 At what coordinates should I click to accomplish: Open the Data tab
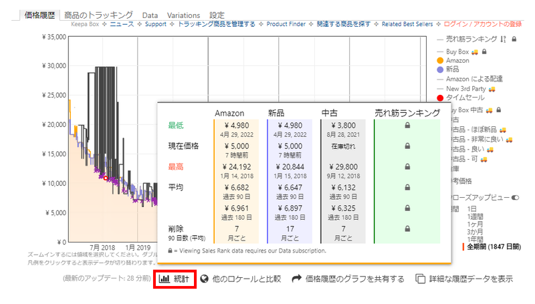pyautogui.click(x=150, y=15)
